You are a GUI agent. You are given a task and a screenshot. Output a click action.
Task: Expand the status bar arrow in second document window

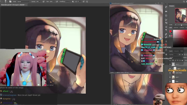coord(131,73)
